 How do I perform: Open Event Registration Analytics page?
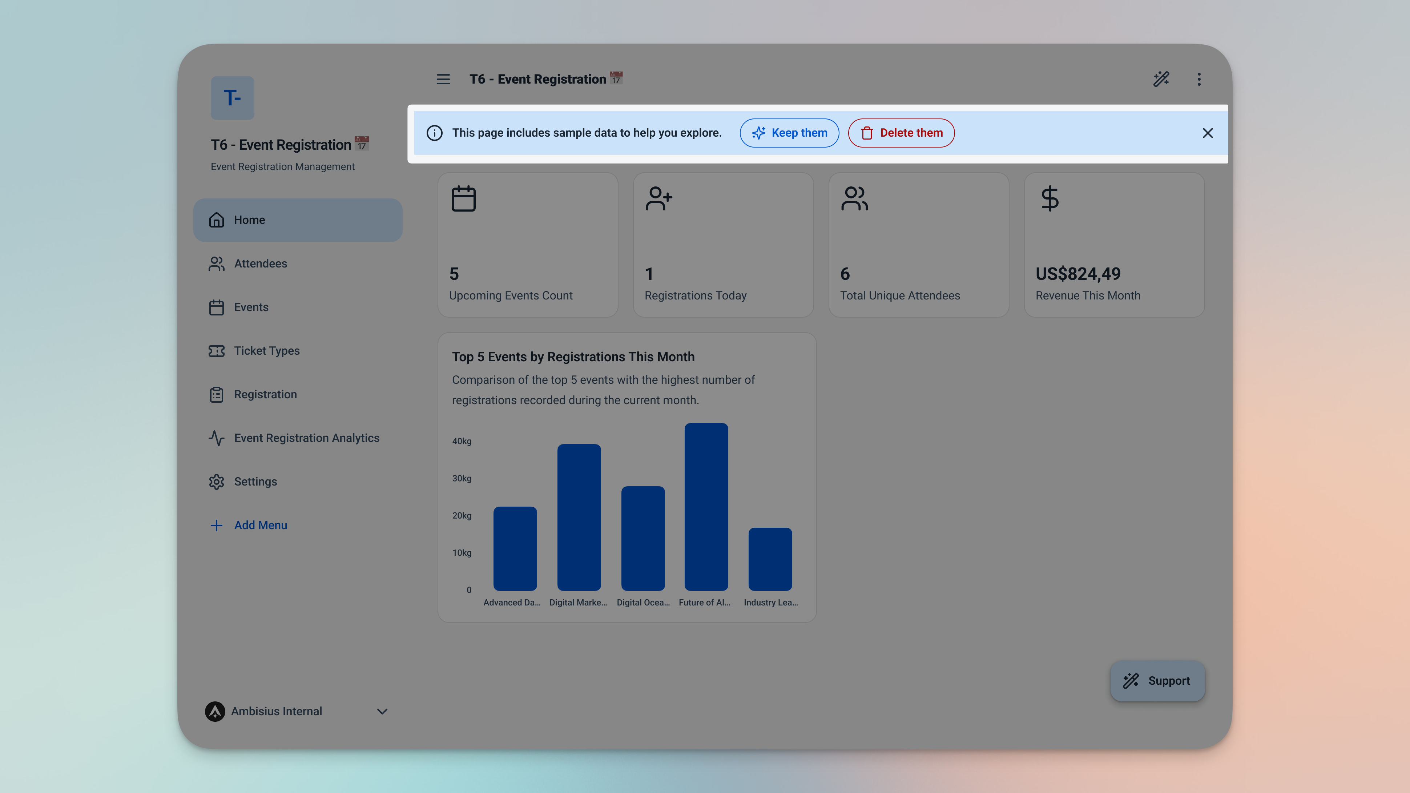298,438
